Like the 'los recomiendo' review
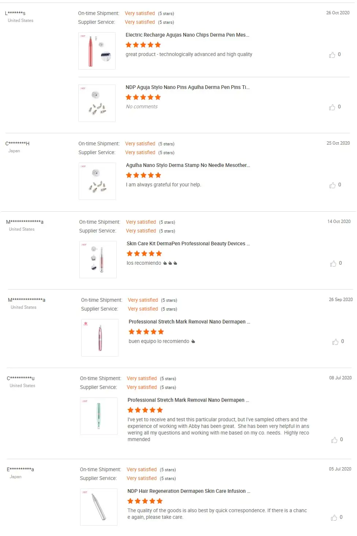 pos(333,264)
